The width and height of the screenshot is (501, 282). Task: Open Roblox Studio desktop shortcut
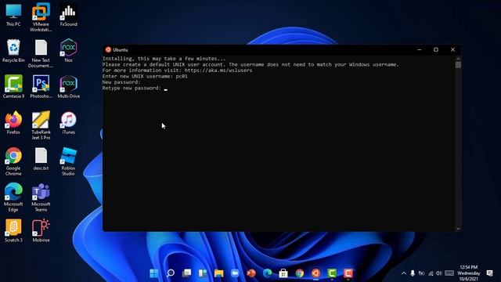point(68,161)
